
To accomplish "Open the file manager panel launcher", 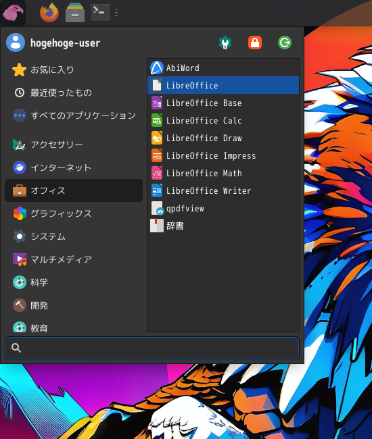I will 75,13.
